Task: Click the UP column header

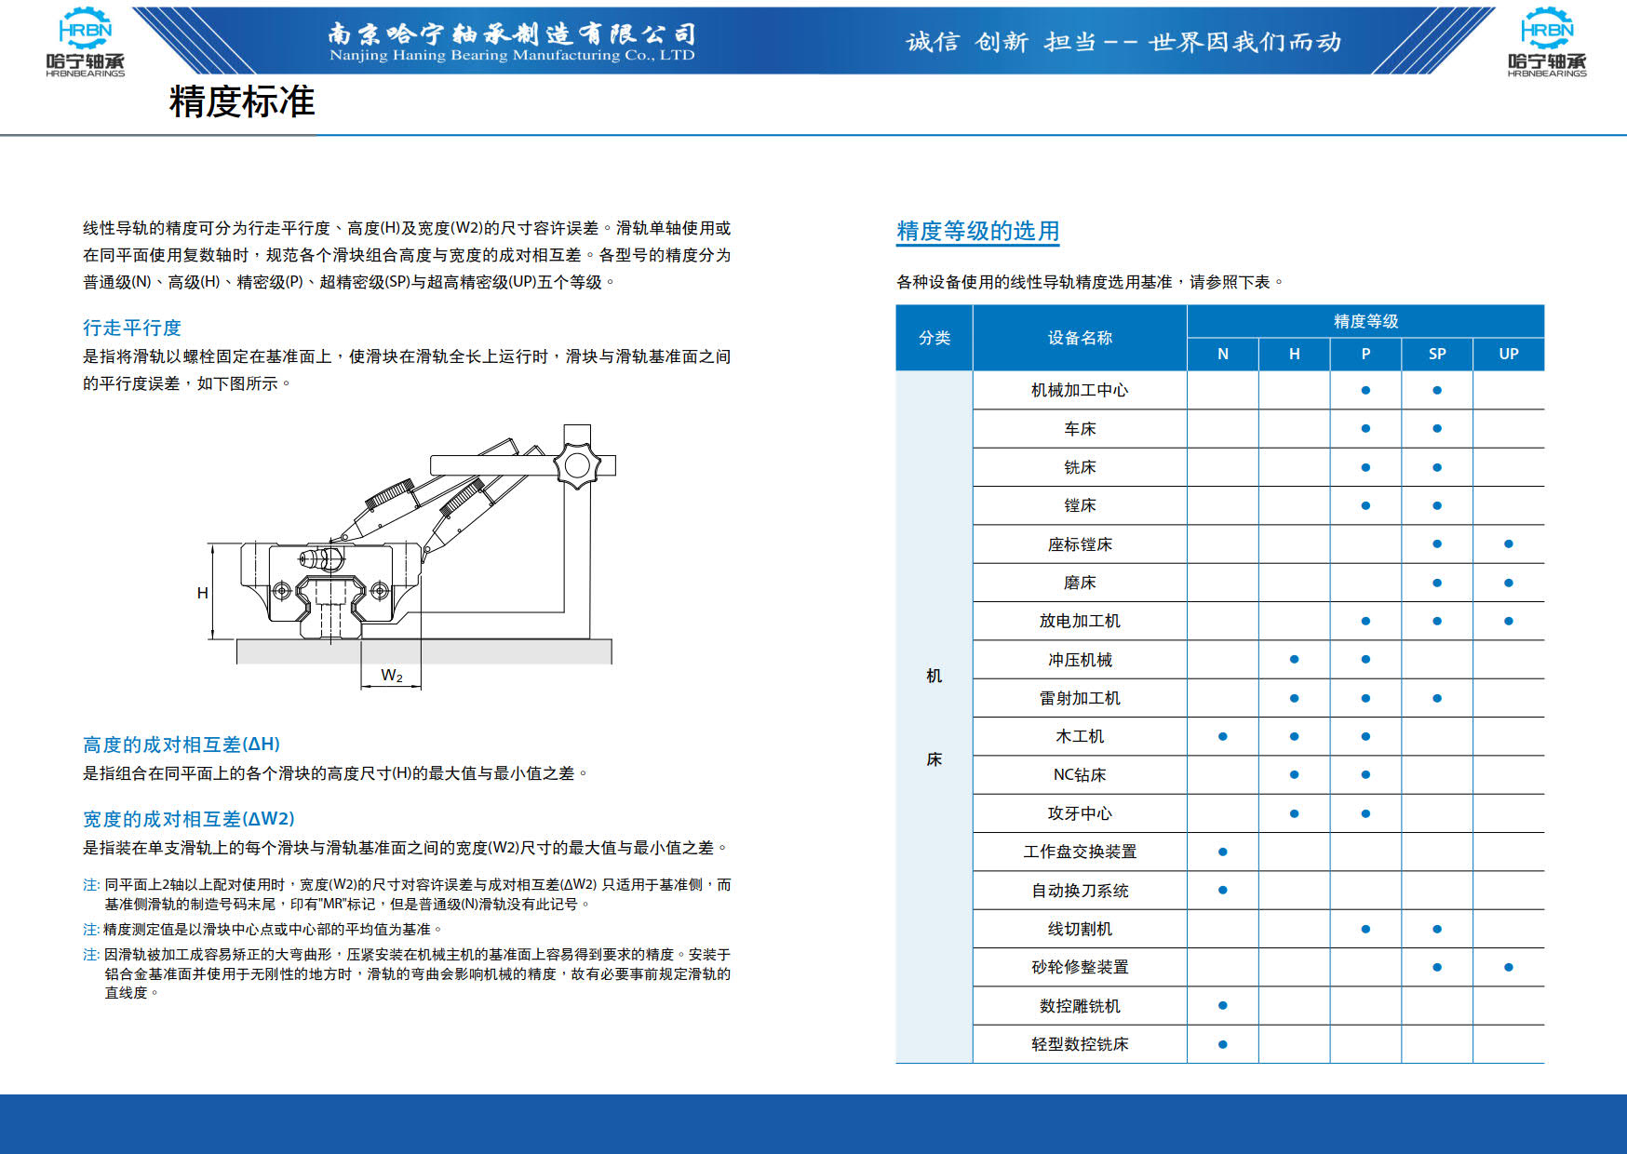Action: (x=1509, y=354)
